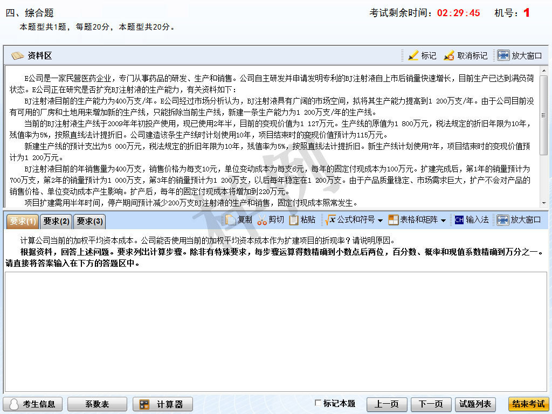打开试题列表

tap(475, 405)
